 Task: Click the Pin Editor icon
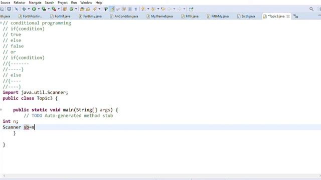191,9
